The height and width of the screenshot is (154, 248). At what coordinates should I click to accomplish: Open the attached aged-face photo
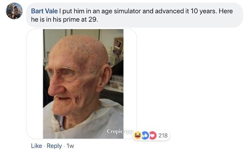[83, 84]
